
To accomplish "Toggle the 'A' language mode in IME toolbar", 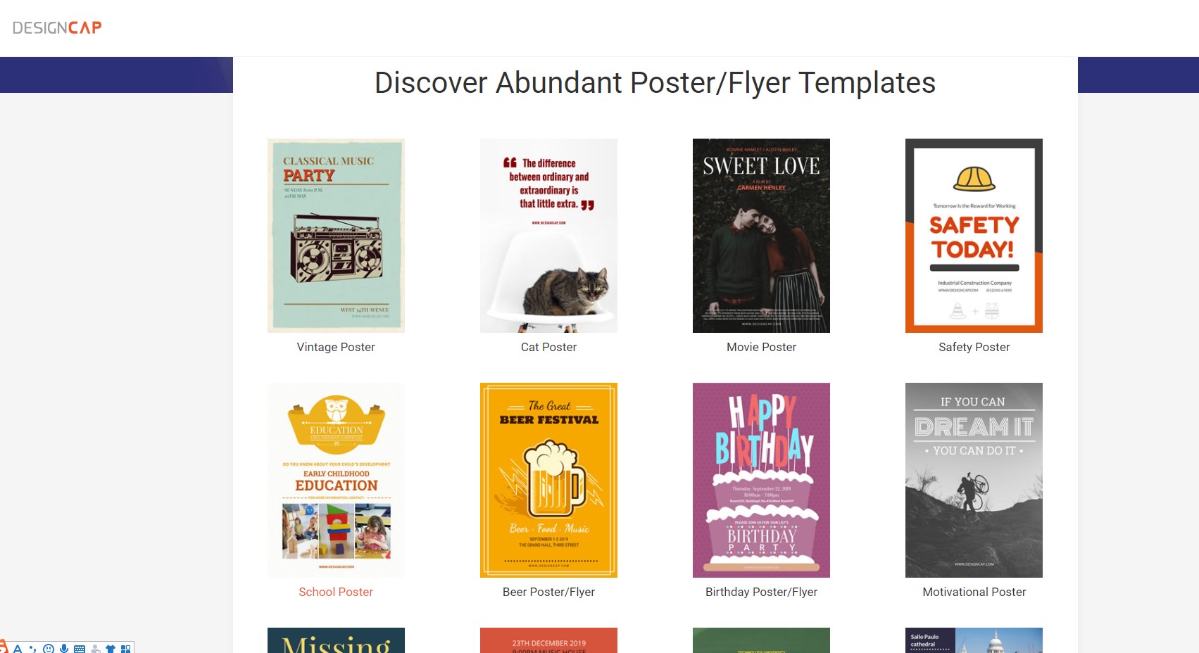I will [x=18, y=648].
